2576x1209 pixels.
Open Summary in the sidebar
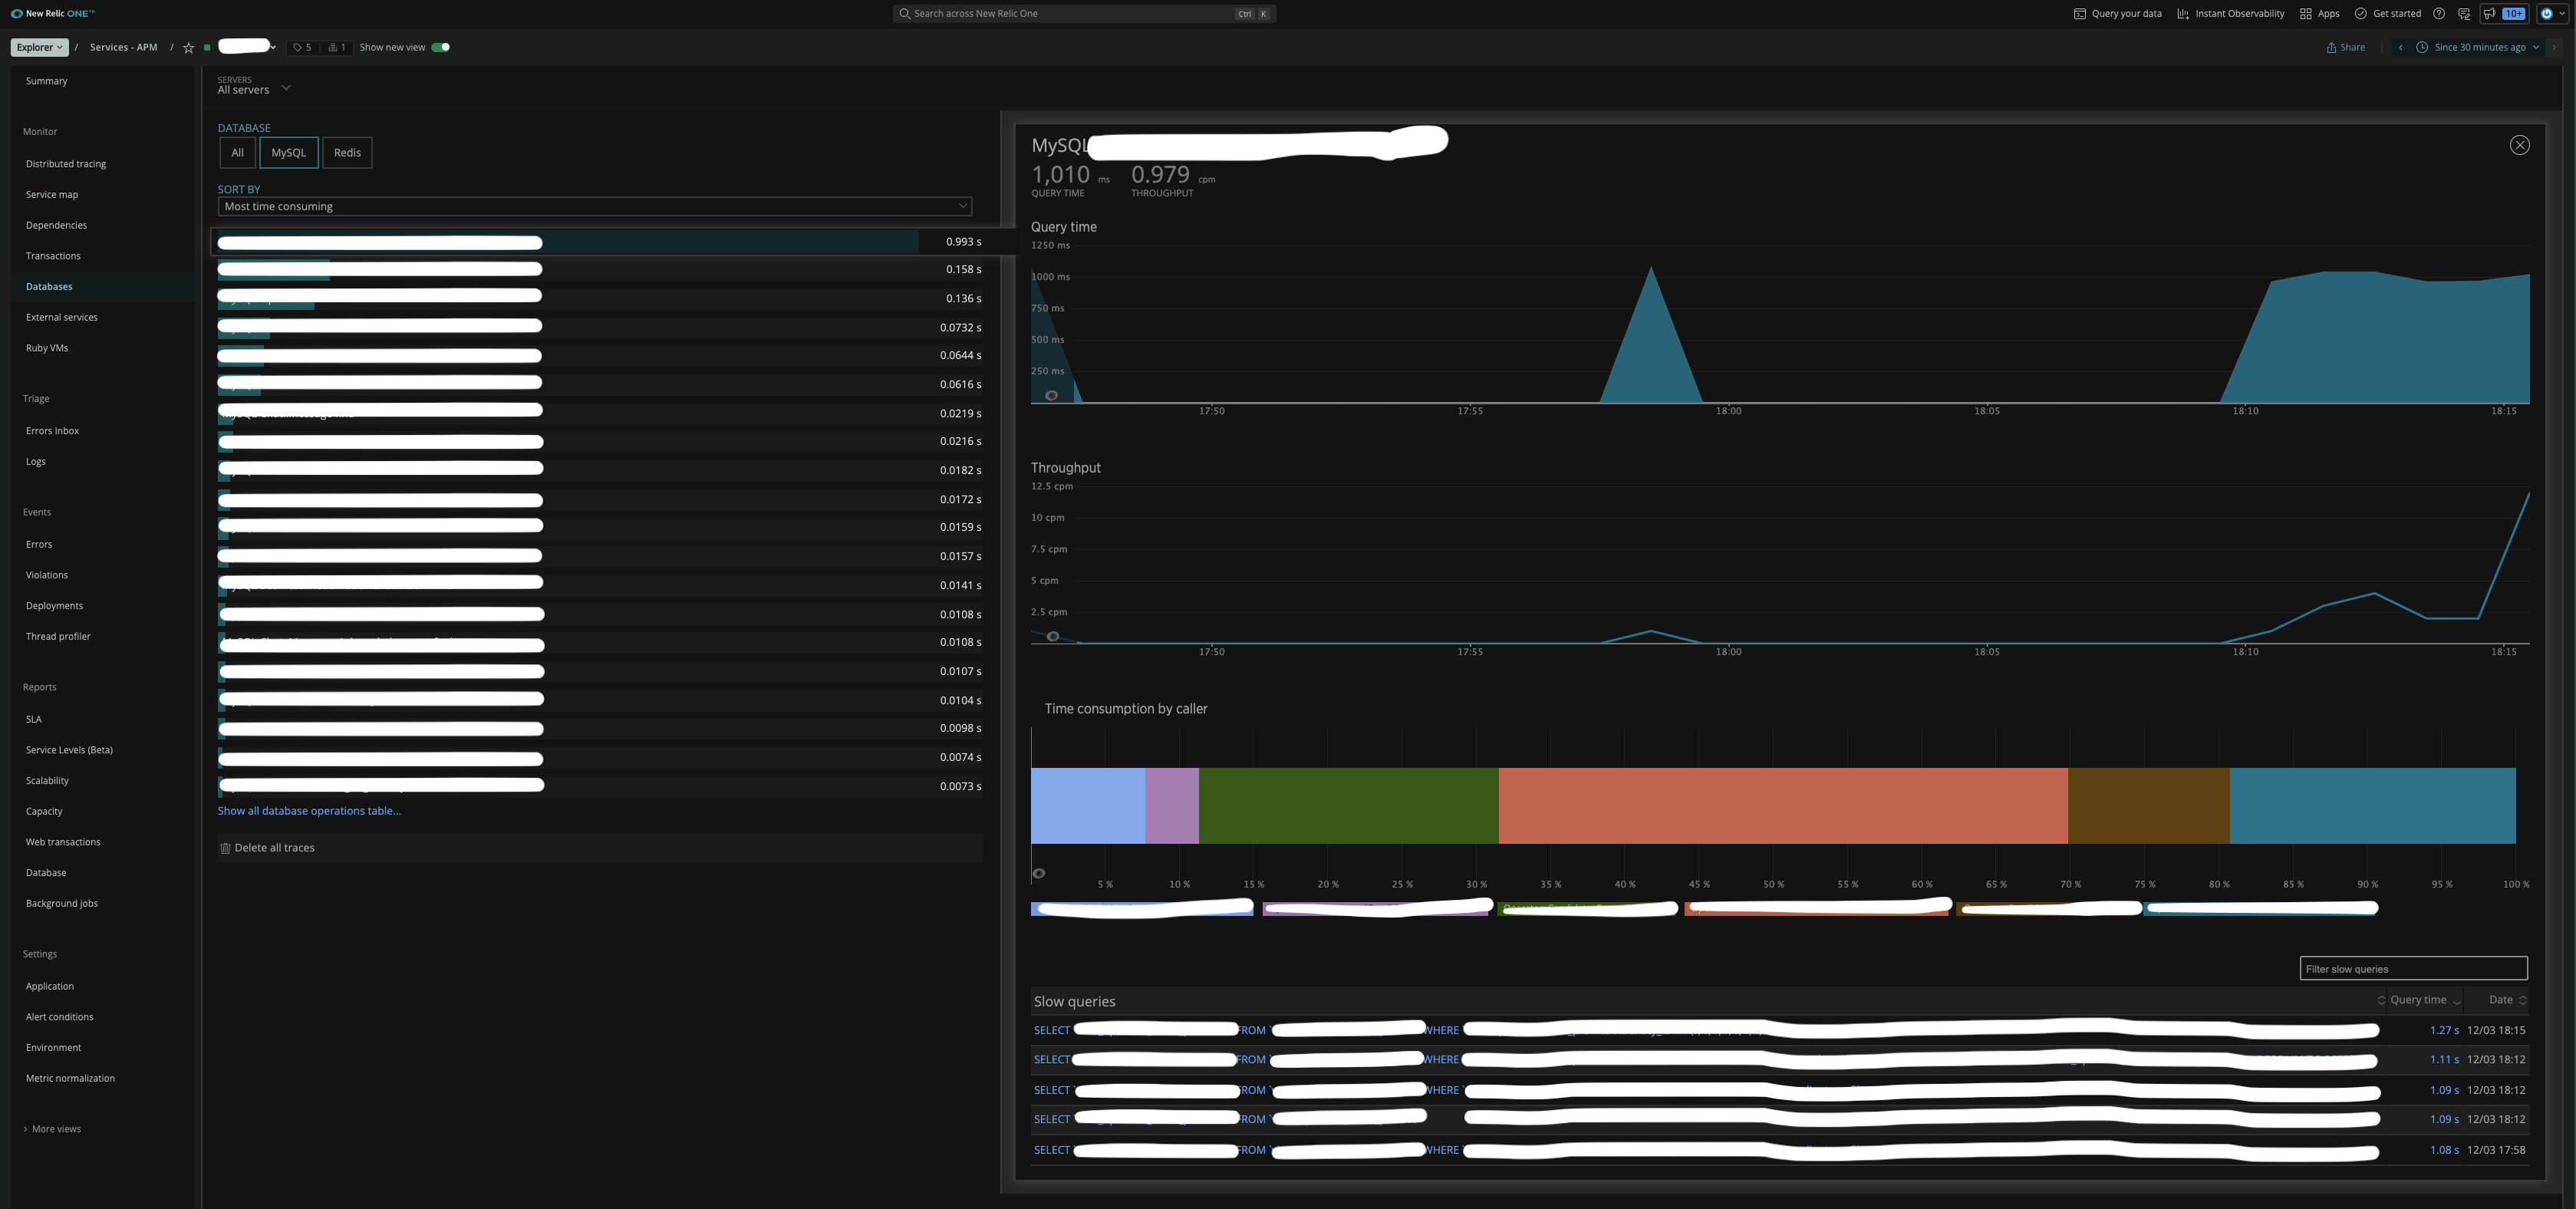tap(47, 81)
